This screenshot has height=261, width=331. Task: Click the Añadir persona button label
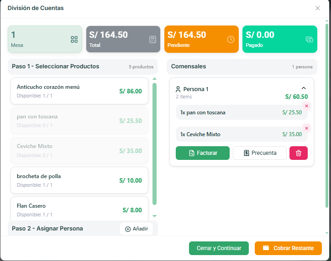[140, 229]
